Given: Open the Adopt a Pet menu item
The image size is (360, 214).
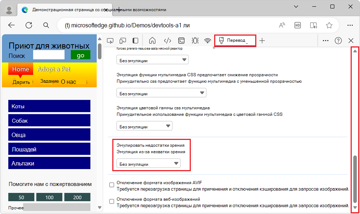Looking at the screenshot, I should 54,69.
